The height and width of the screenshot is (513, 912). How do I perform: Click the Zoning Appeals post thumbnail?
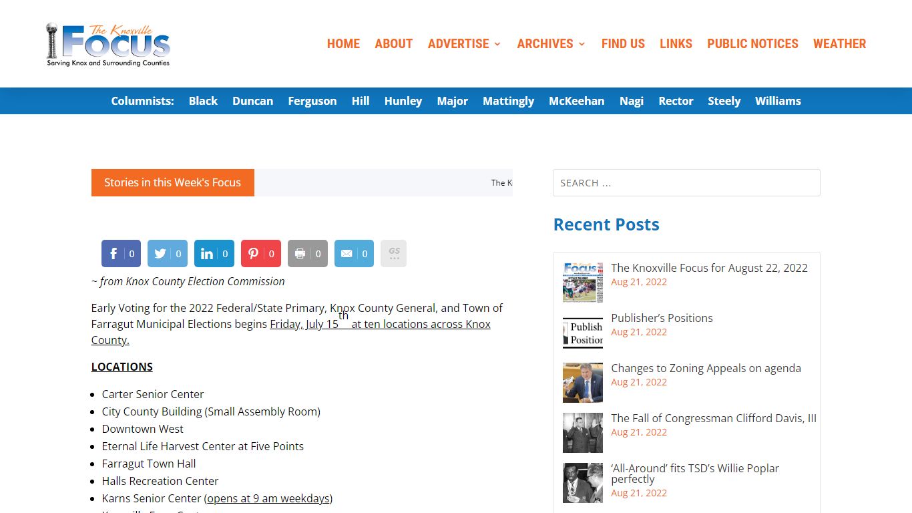coord(583,383)
